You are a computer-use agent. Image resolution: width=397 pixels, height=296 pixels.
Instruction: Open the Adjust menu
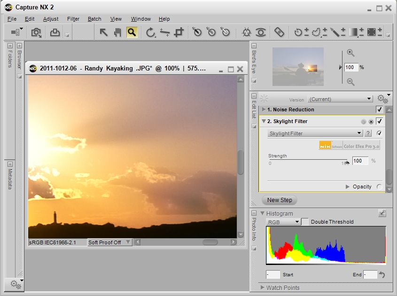tap(51, 19)
